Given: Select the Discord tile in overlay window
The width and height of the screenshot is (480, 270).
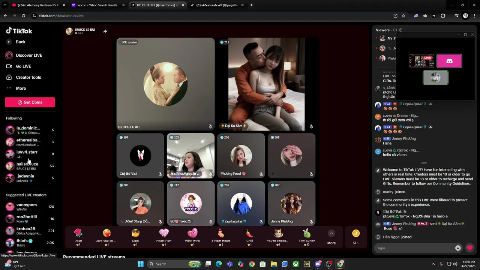Looking at the screenshot, I should point(449,61).
